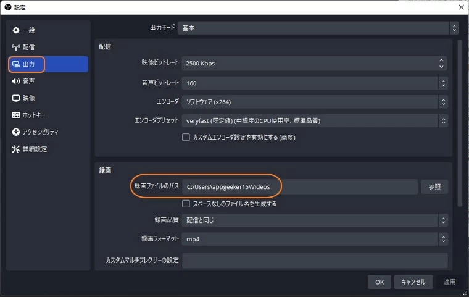469x297 pixels.
Task: Switch to the 映像 settings section
Action: tap(48, 98)
